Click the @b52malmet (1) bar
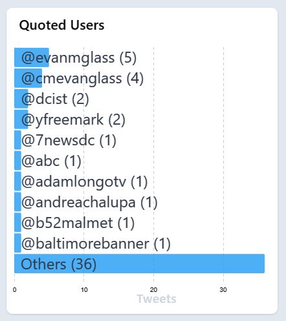 pos(17,223)
